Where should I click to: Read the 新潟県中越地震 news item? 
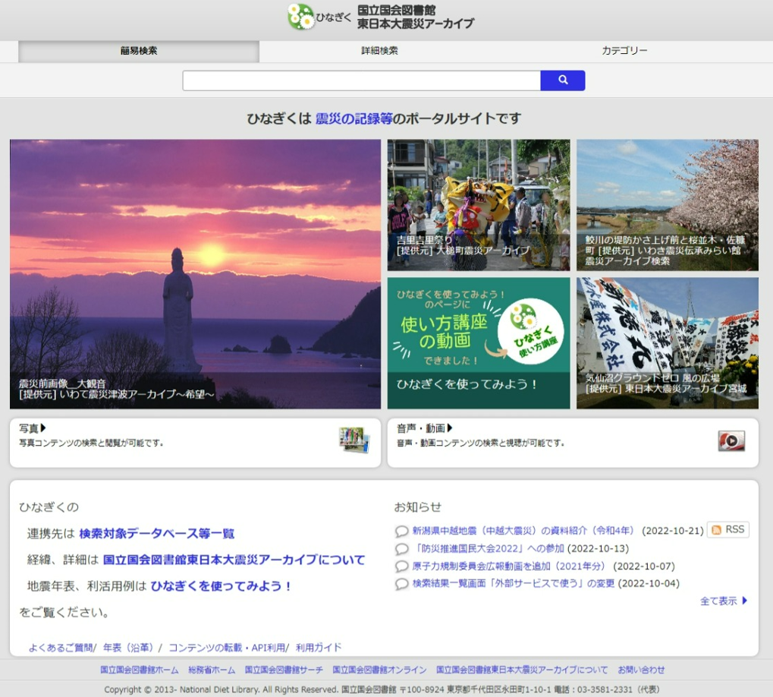point(523,531)
